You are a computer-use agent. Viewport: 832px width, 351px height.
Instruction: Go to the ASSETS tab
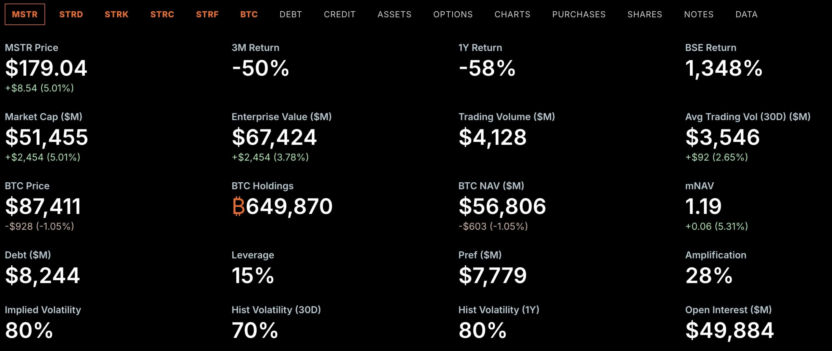coord(394,14)
